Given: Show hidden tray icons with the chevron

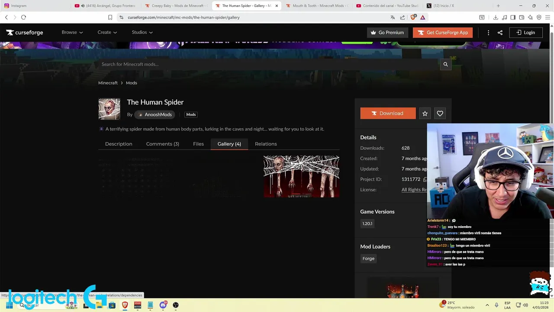Looking at the screenshot, I should pos(487,305).
